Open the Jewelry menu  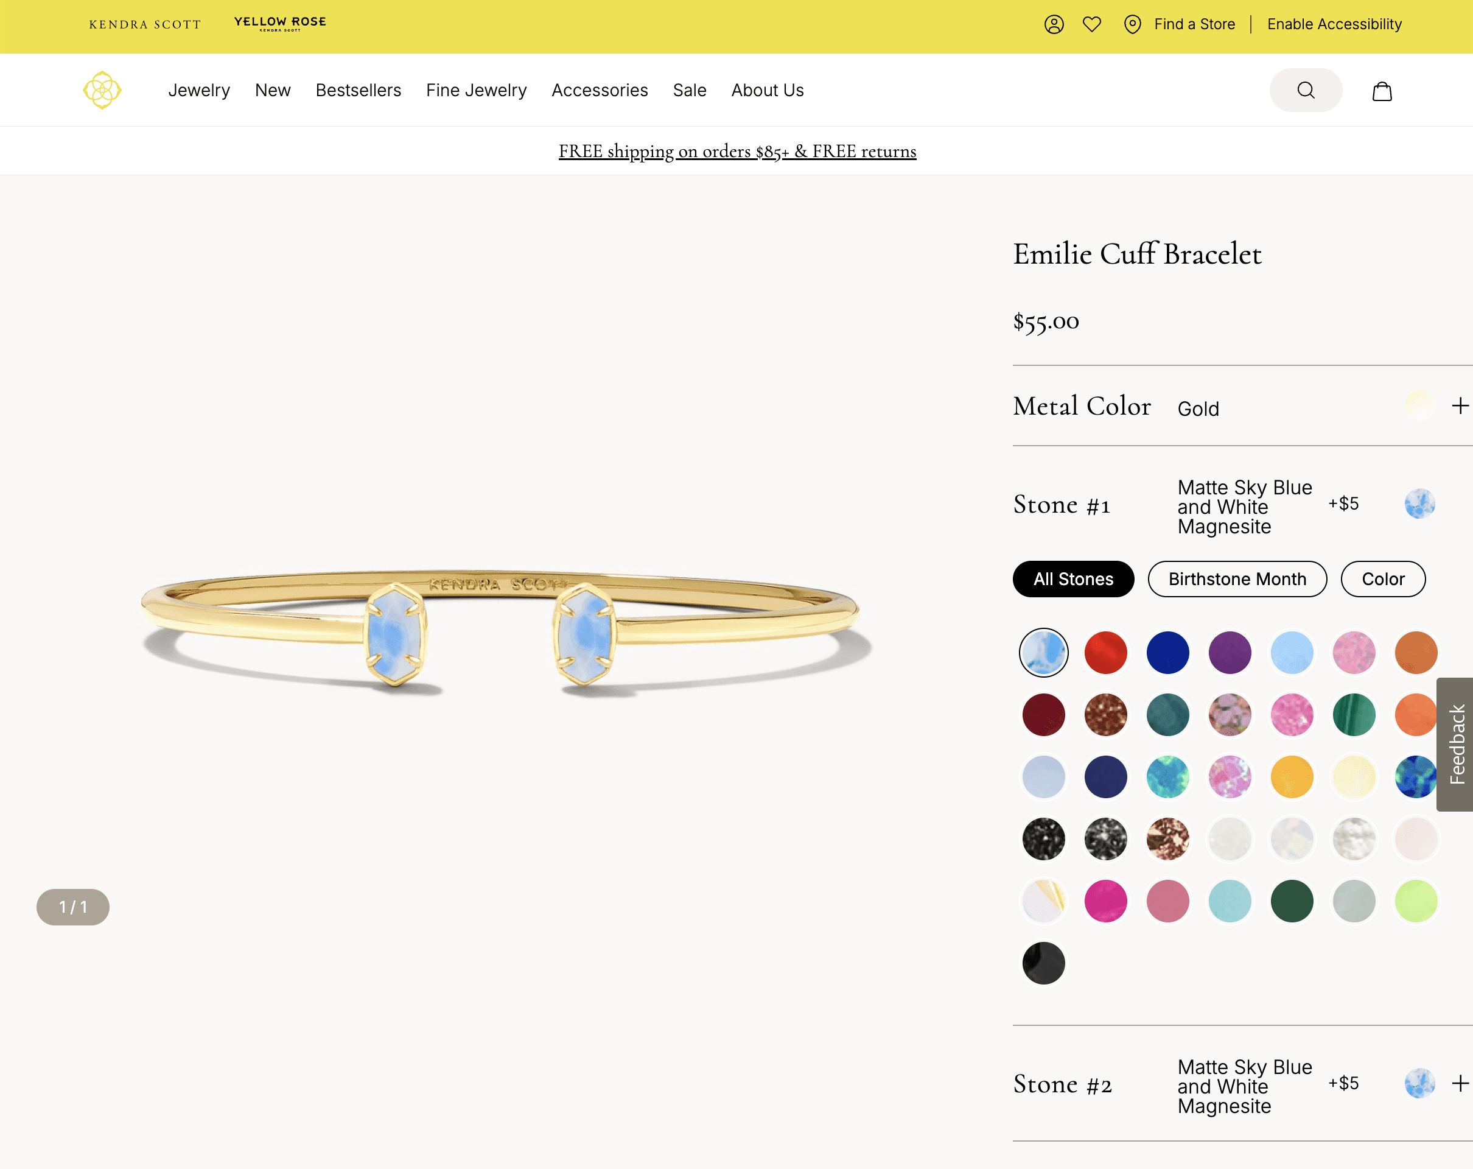pos(199,90)
